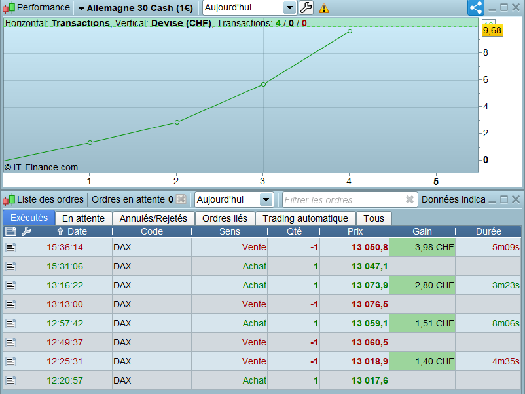Sort orders by the Durée column

pos(488,231)
